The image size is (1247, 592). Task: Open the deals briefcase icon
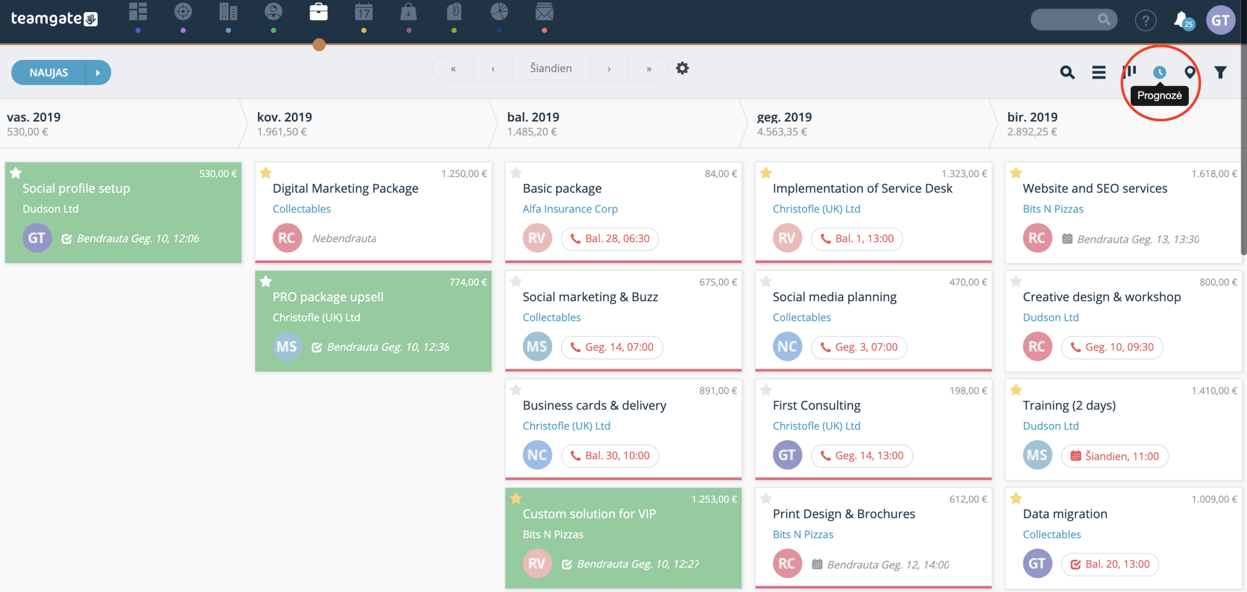tap(319, 12)
